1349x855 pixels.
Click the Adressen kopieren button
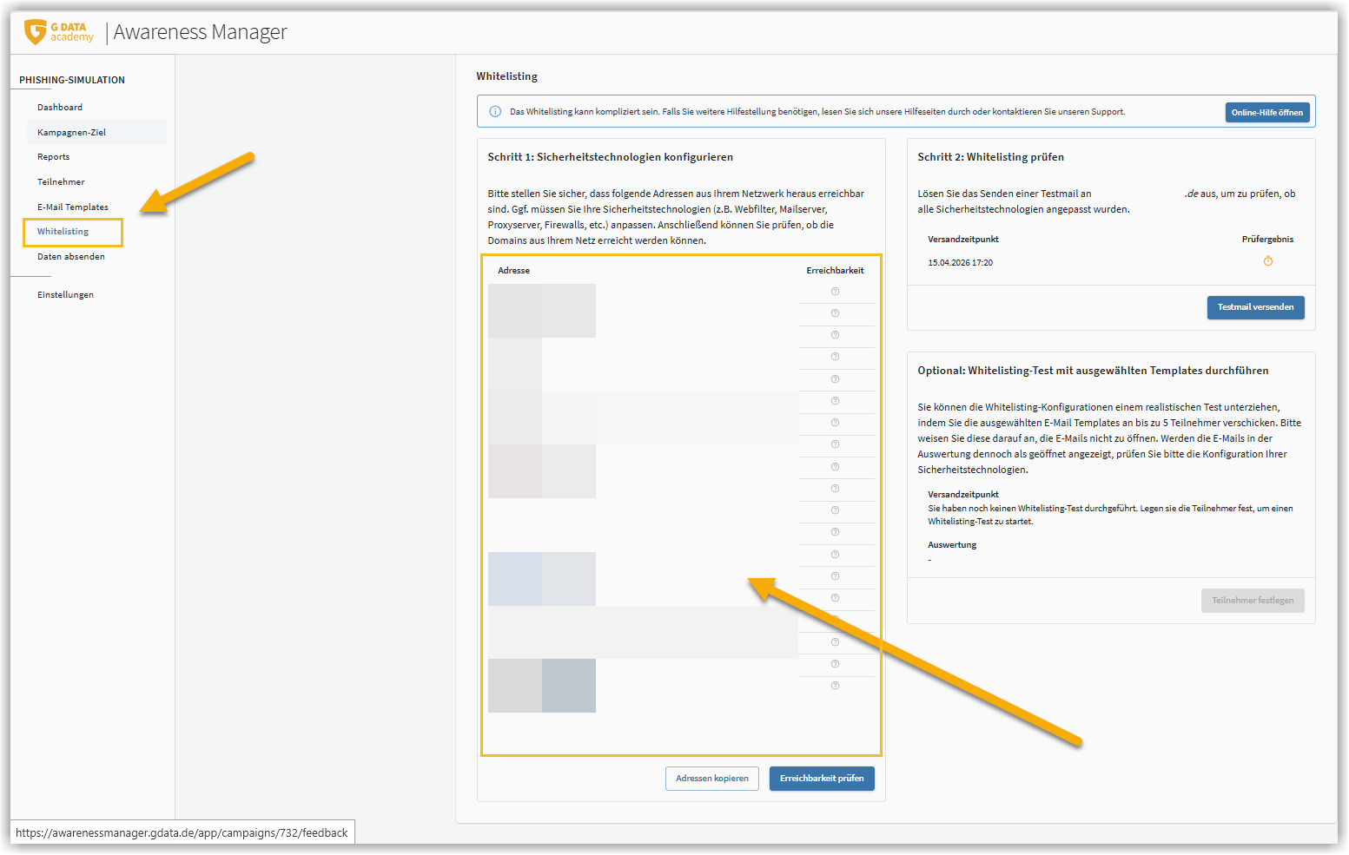pyautogui.click(x=712, y=779)
